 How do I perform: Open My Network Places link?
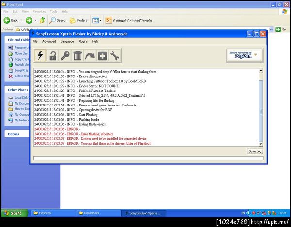tap(19, 120)
